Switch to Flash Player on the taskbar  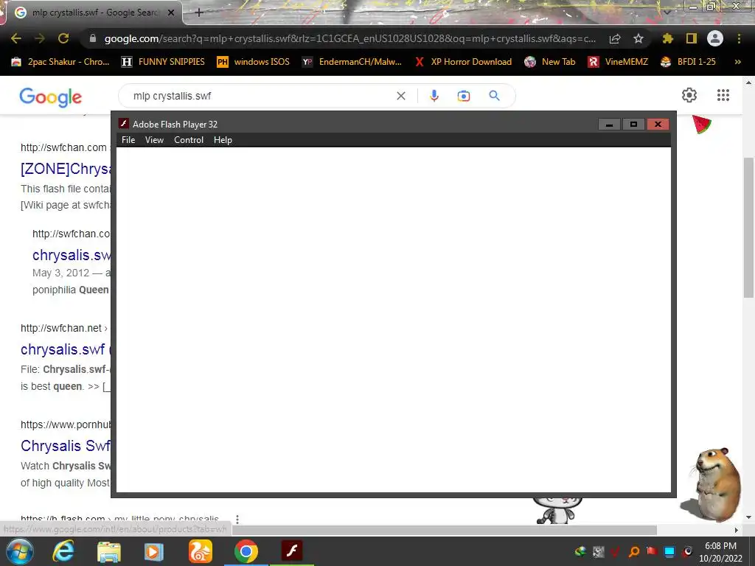(x=292, y=551)
